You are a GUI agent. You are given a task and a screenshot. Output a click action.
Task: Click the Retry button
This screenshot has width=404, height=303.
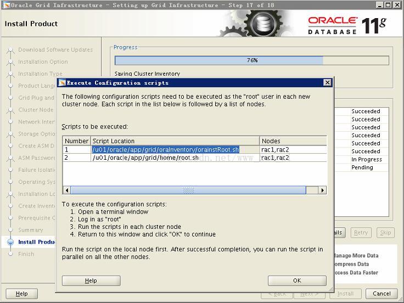(361, 233)
